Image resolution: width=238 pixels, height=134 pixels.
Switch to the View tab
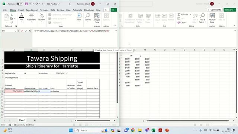(68, 10)
